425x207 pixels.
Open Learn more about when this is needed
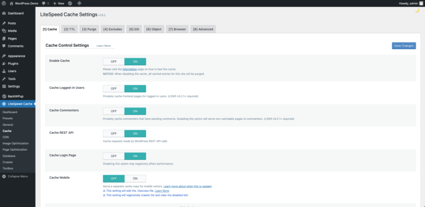click(x=188, y=186)
